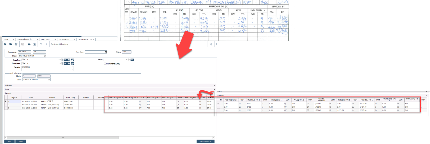
Task: Open the Station dropdown list
Action: coord(126,60)
